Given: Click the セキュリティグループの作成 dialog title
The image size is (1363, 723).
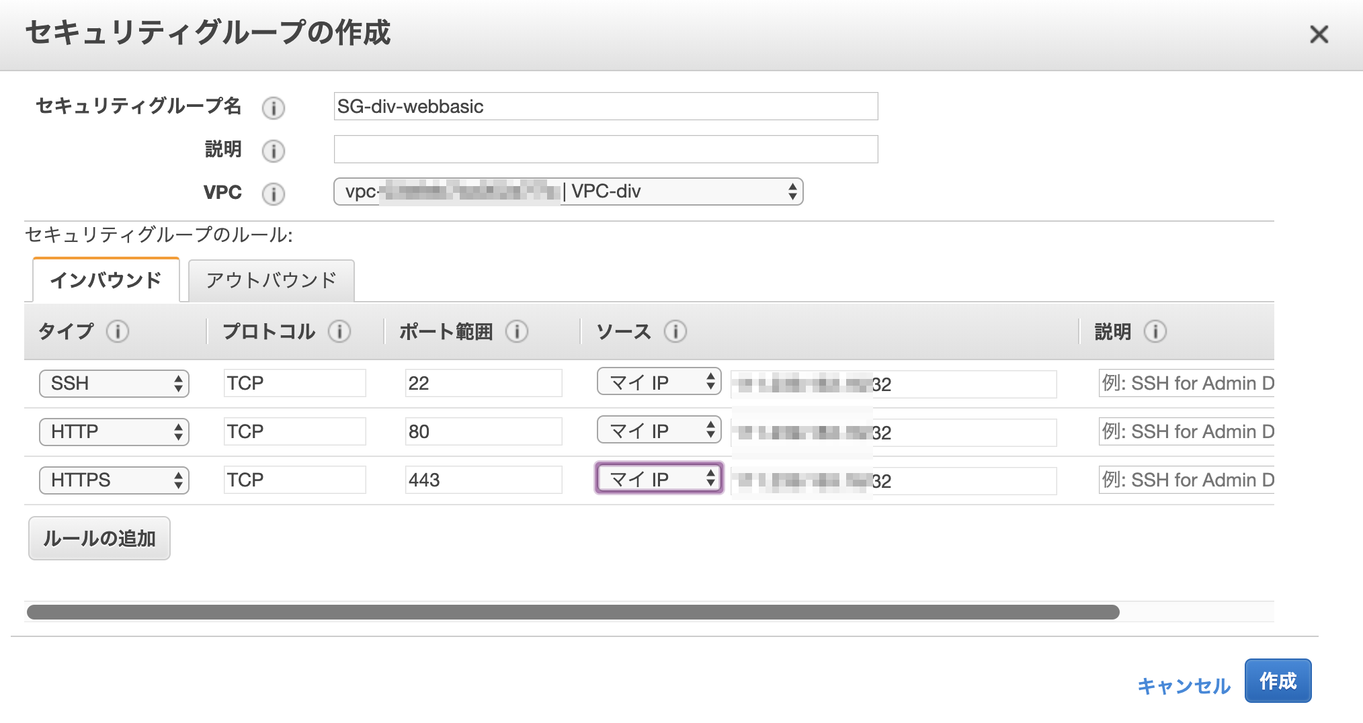Looking at the screenshot, I should click(x=208, y=32).
